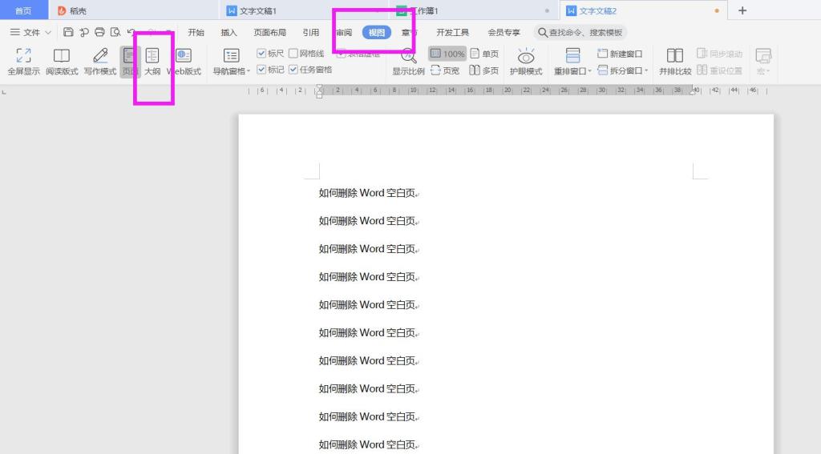
Task: Click the print icon in quick toolbar
Action: [x=99, y=32]
